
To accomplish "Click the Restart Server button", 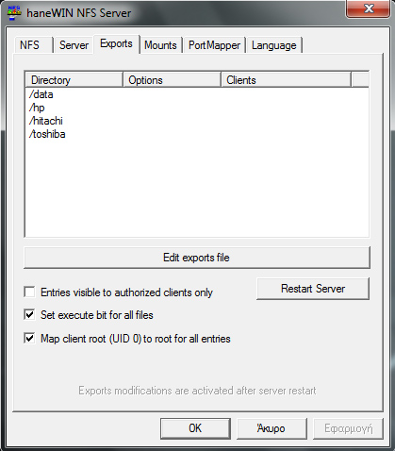I will tap(313, 289).
